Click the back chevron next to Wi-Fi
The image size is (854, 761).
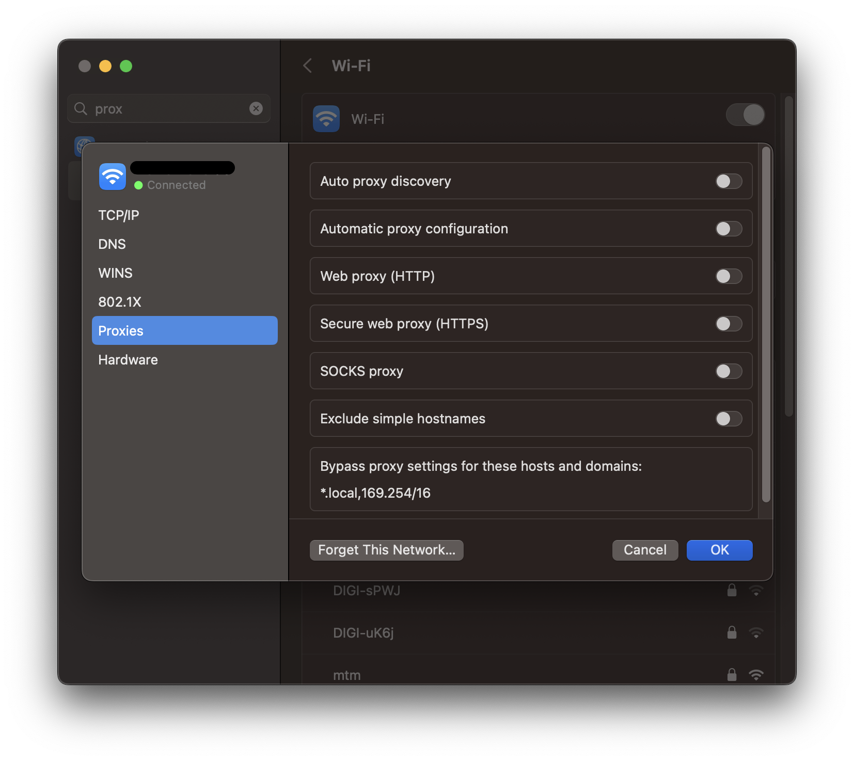[x=307, y=66]
